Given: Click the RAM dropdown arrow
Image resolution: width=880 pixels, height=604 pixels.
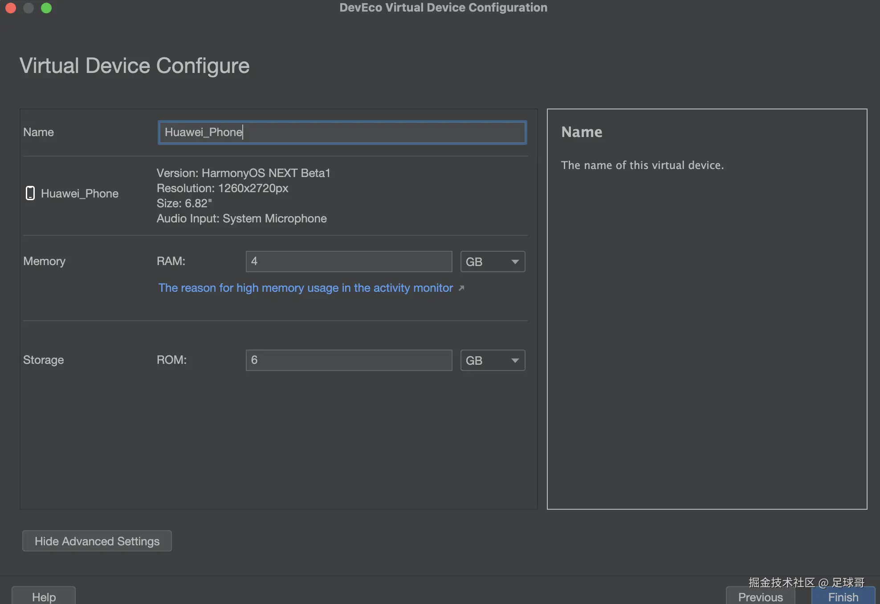Looking at the screenshot, I should pyautogui.click(x=515, y=262).
